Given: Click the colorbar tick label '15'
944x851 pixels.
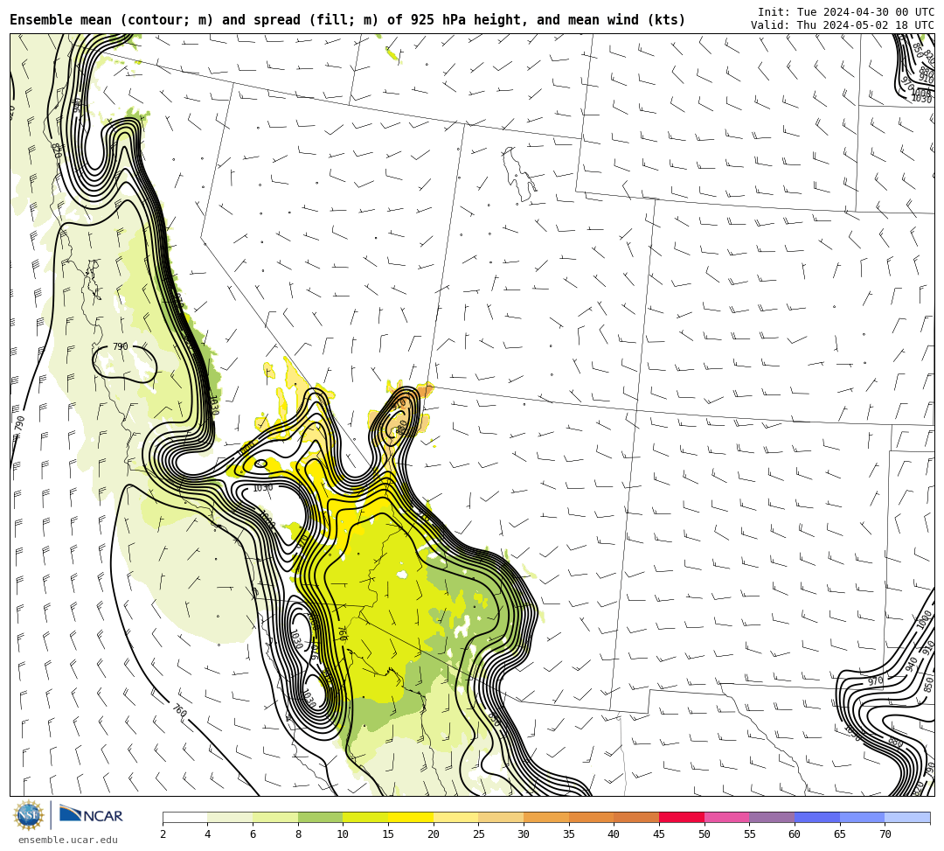Looking at the screenshot, I should pyautogui.click(x=388, y=834).
